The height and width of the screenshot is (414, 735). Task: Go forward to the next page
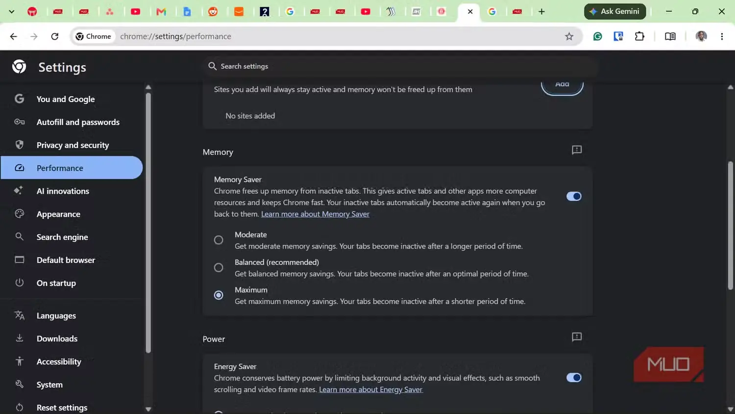[34, 36]
